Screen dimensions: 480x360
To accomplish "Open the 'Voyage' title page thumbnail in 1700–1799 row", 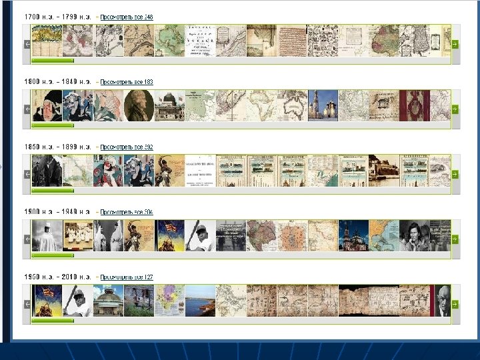I will click(x=200, y=41).
